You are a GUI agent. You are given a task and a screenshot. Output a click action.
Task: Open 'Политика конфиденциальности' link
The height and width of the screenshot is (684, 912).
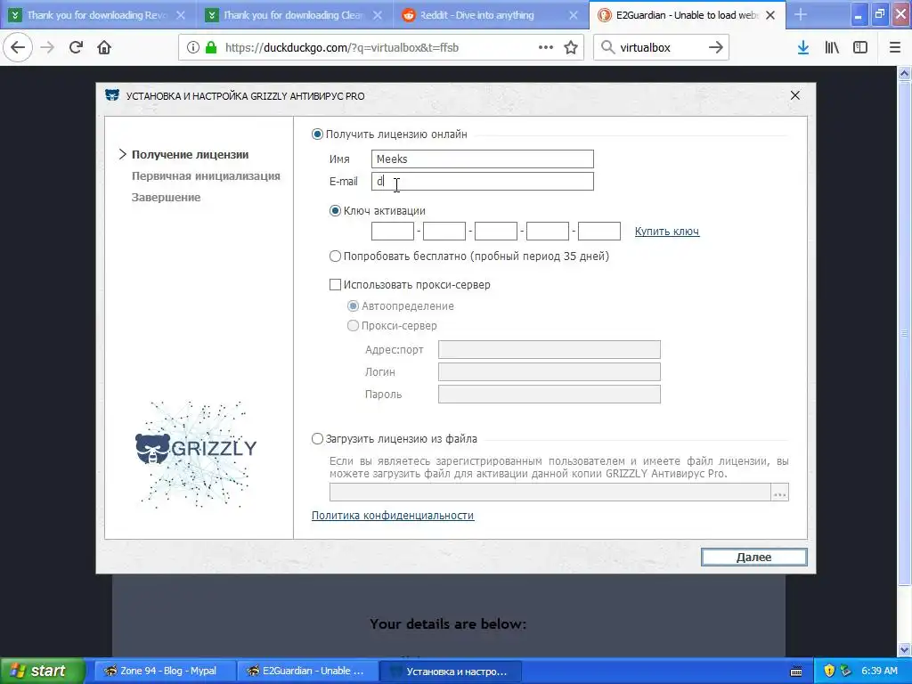click(393, 516)
